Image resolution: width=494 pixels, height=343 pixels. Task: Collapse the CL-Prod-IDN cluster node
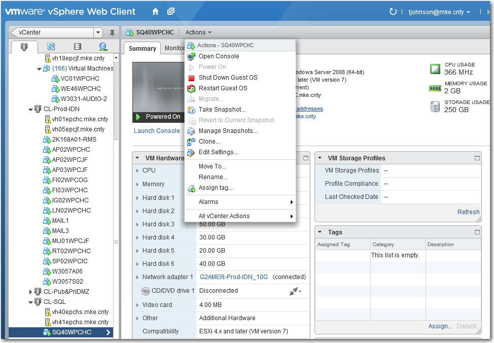point(30,110)
